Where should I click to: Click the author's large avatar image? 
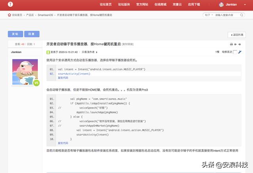click(x=25, y=72)
